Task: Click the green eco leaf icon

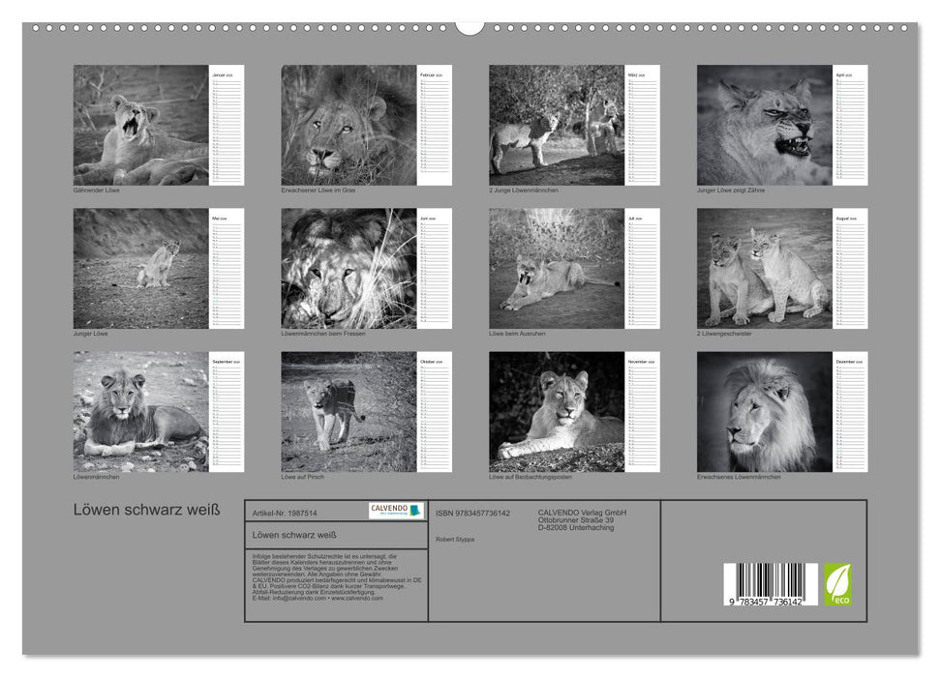Action: 836,584
